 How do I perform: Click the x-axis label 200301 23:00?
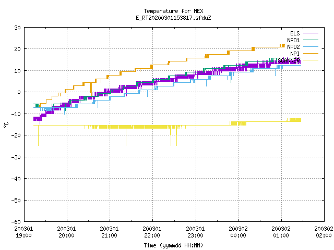[x=195, y=232]
